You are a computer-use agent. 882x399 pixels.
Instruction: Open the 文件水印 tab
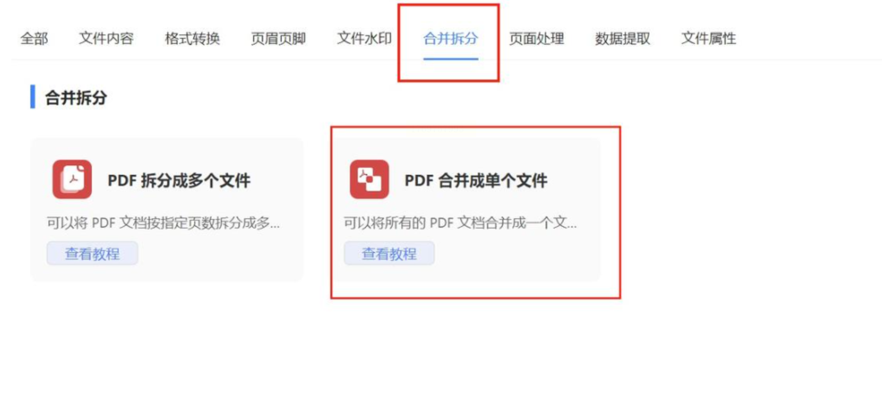(x=365, y=39)
